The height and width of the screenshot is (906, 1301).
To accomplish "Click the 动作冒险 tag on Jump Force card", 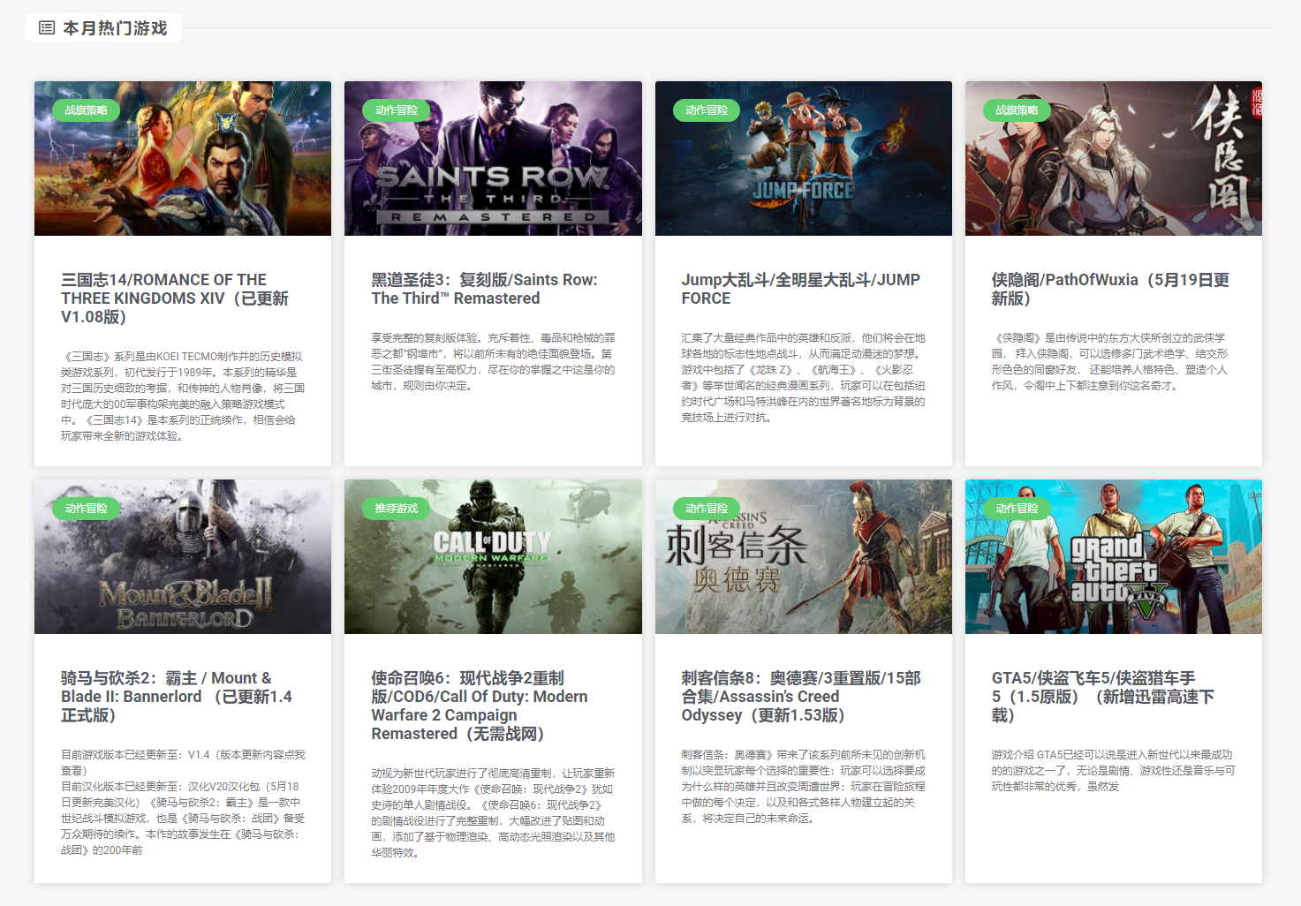I will click(x=707, y=110).
